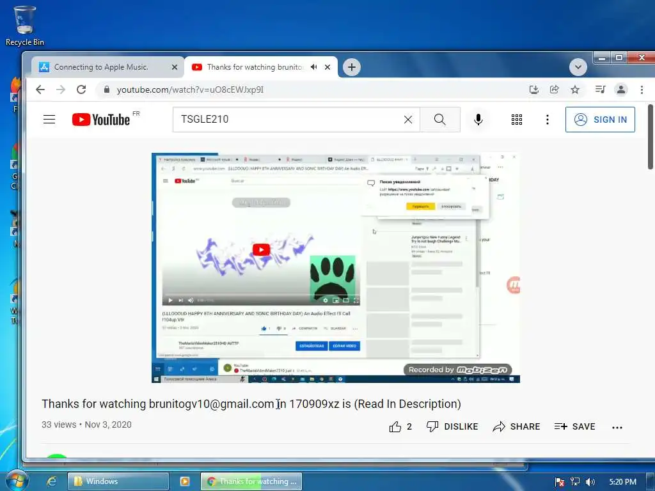Open the Windows Start menu

tap(16, 481)
